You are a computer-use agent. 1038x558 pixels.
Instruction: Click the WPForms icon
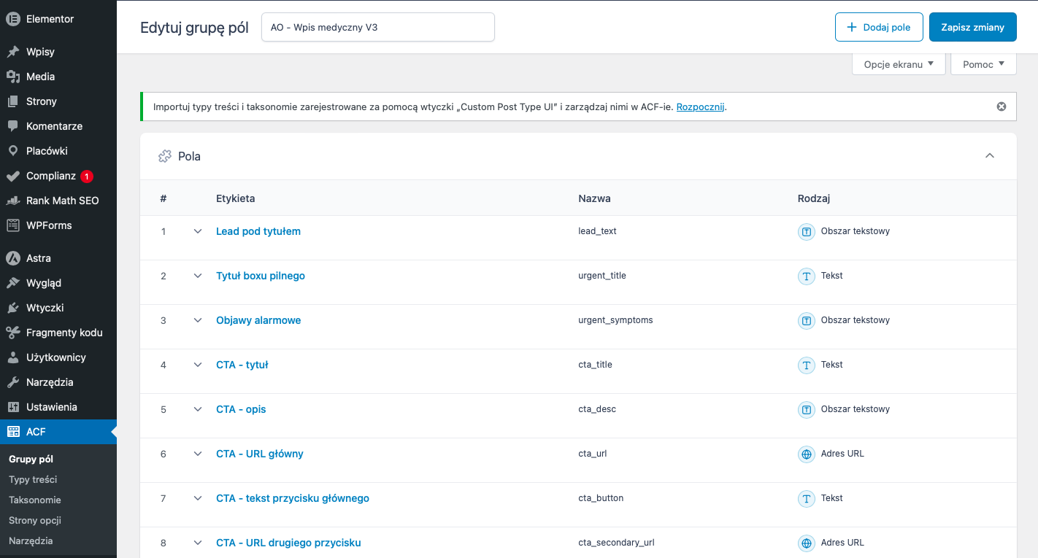[x=12, y=225]
